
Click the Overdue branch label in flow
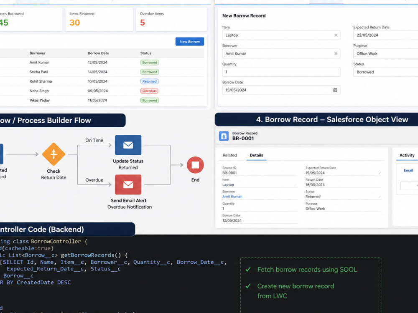point(94,180)
